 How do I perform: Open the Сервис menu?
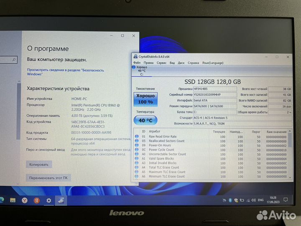(x=161, y=63)
